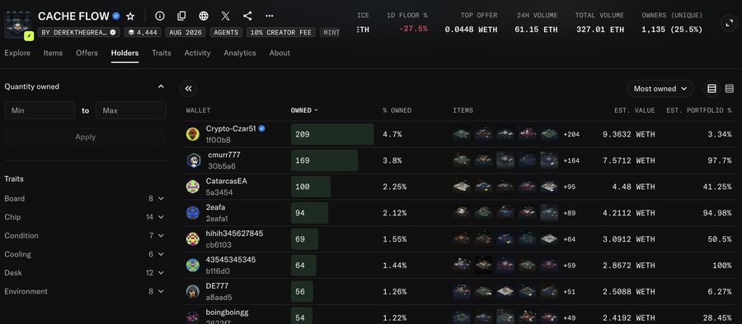The image size is (742, 324).
Task: Open the Activity tab
Action: [x=197, y=53]
